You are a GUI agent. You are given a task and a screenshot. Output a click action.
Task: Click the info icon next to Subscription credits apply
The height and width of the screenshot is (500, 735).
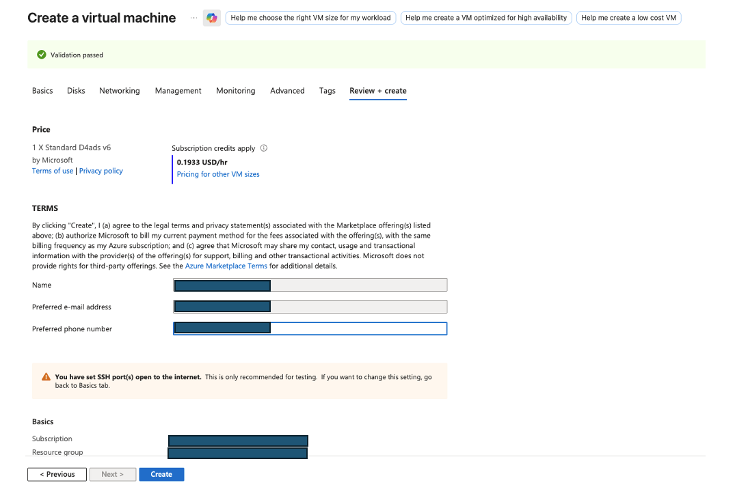click(264, 148)
